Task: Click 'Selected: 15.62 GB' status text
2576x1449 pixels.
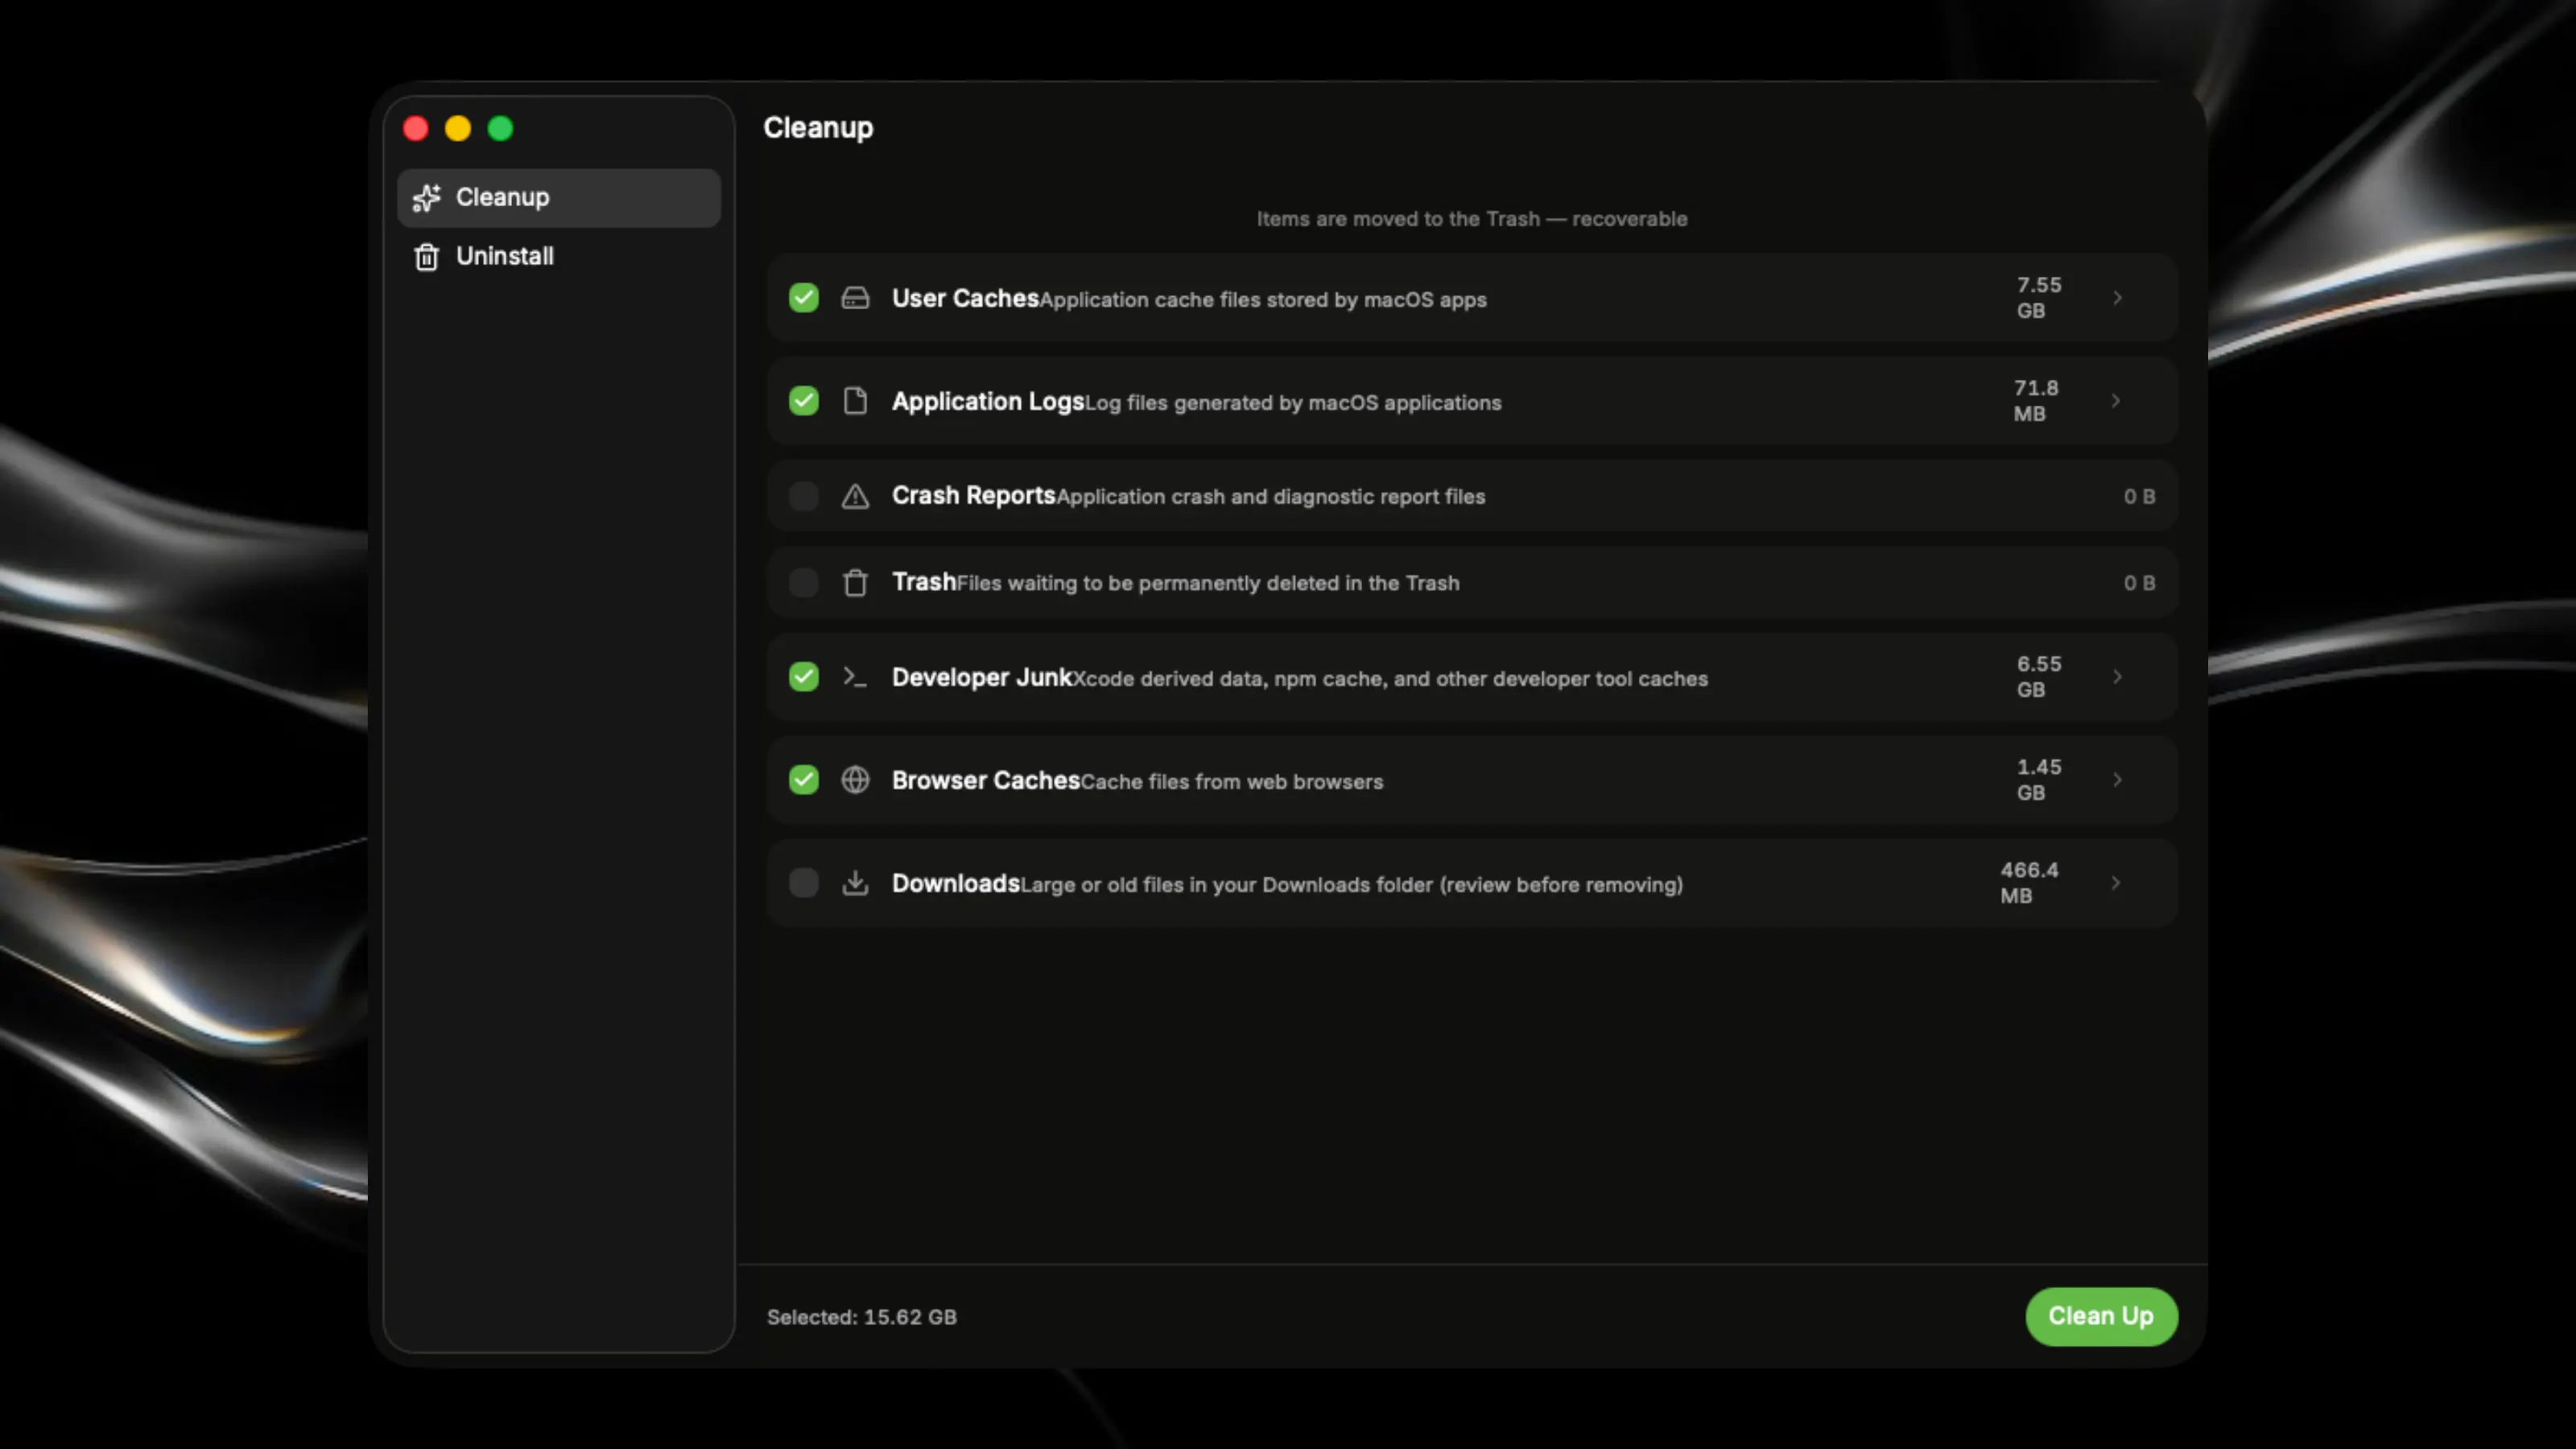Action: pyautogui.click(x=862, y=1317)
